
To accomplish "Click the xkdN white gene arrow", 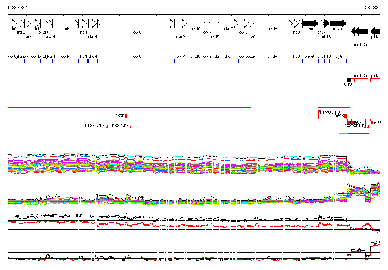I will pyautogui.click(x=92, y=23).
